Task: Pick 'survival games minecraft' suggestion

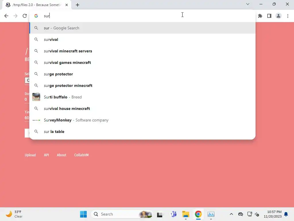Action: tap(142, 62)
